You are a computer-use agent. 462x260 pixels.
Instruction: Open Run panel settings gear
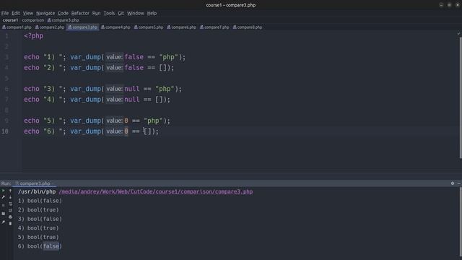tap(453, 183)
